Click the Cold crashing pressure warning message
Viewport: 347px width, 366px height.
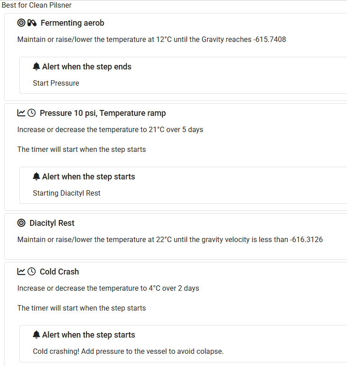coord(128,351)
